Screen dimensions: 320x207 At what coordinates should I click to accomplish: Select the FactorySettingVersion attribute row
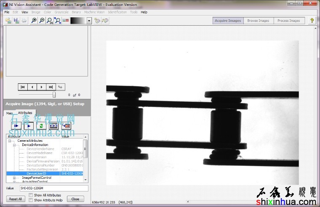pyautogui.click(x=45, y=170)
